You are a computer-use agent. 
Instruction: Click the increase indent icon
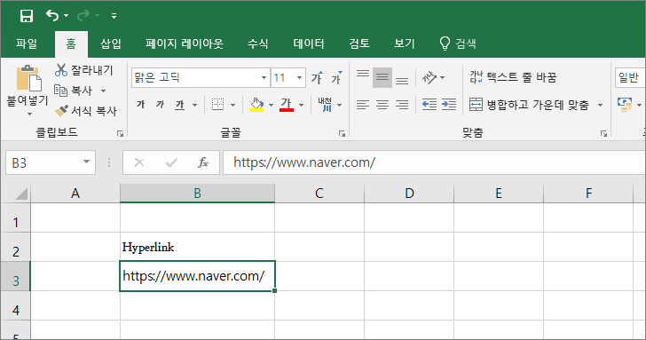[449, 105]
